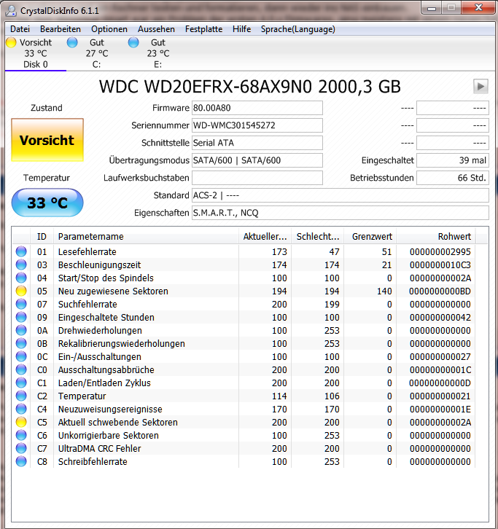Click blue status icon for Ausschaltungsabbrüche row
The width and height of the screenshot is (498, 529).
[21, 369]
